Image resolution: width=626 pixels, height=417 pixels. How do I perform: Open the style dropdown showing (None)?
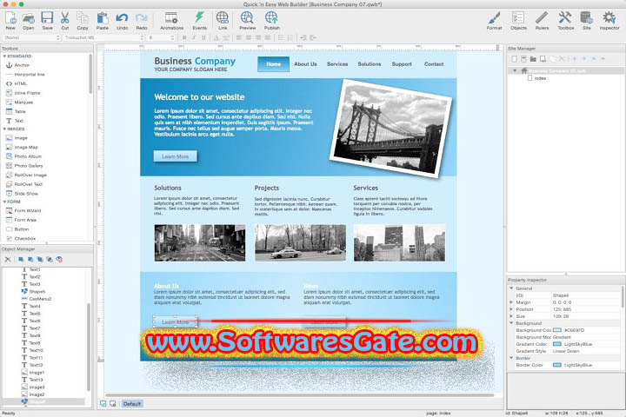click(x=31, y=37)
